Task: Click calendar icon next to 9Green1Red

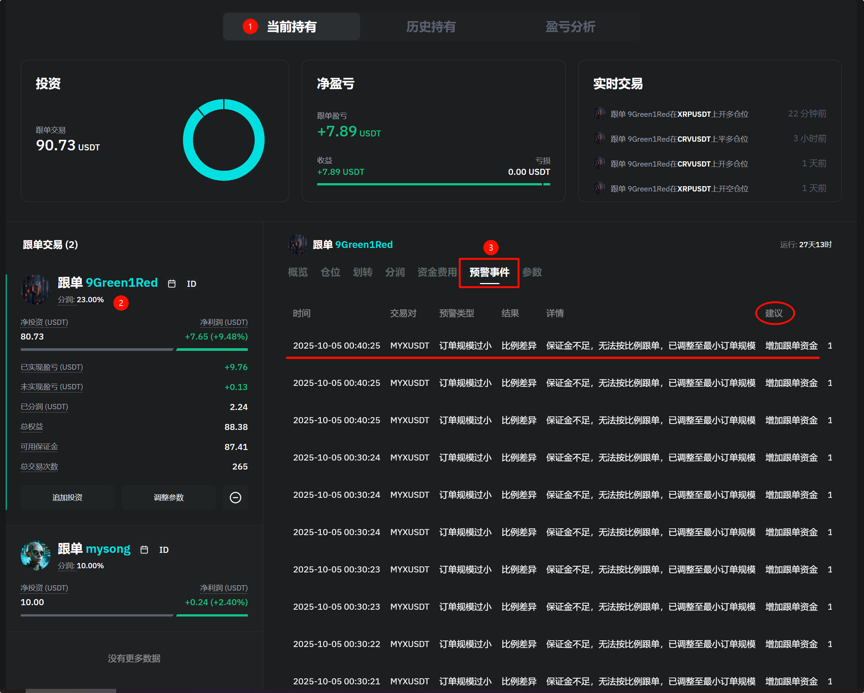Action: [x=172, y=283]
